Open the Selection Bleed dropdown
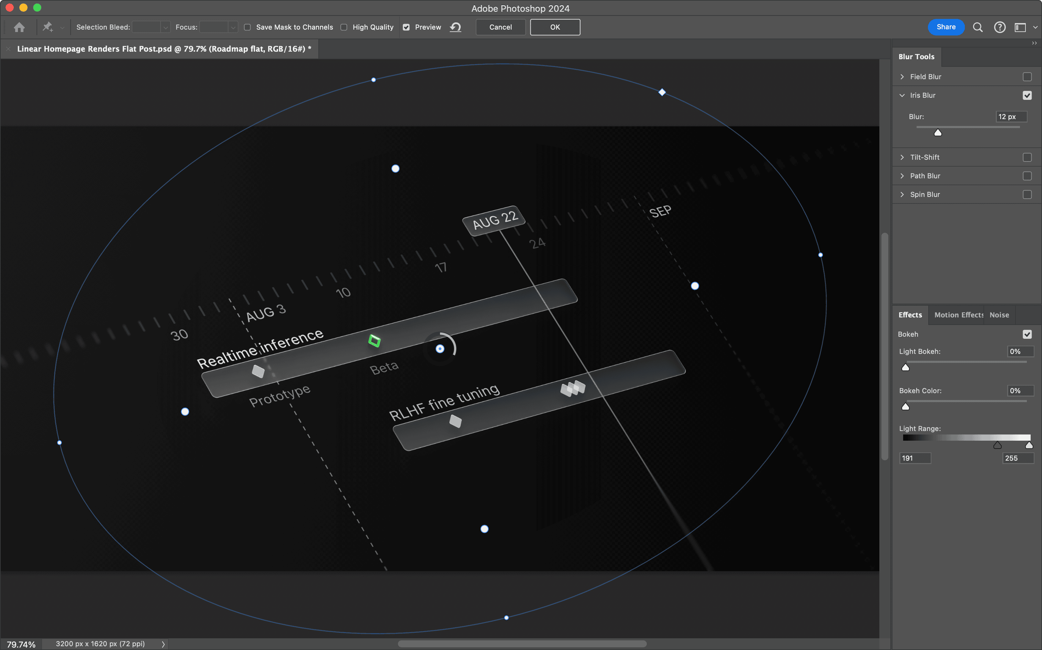This screenshot has height=650, width=1042. click(165, 27)
